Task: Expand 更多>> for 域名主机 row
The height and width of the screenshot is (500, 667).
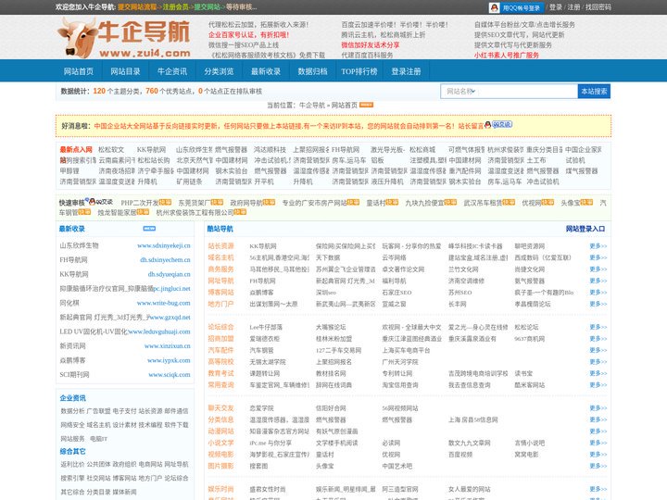Action: (x=598, y=257)
